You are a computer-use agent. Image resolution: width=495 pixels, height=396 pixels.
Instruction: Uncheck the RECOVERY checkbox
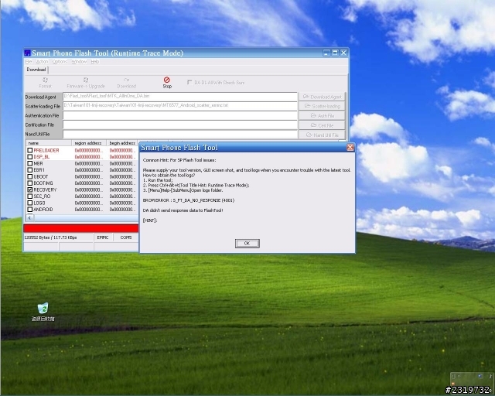pyautogui.click(x=29, y=189)
